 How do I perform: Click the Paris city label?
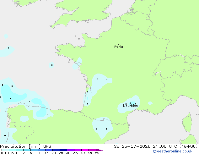point(119,47)
